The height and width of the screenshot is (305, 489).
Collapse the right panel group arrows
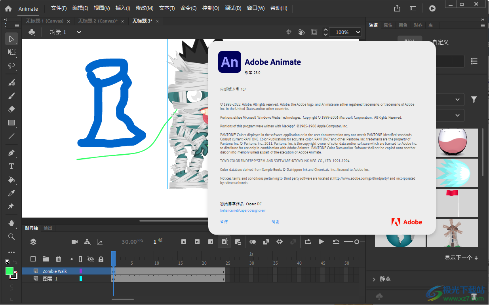click(483, 19)
